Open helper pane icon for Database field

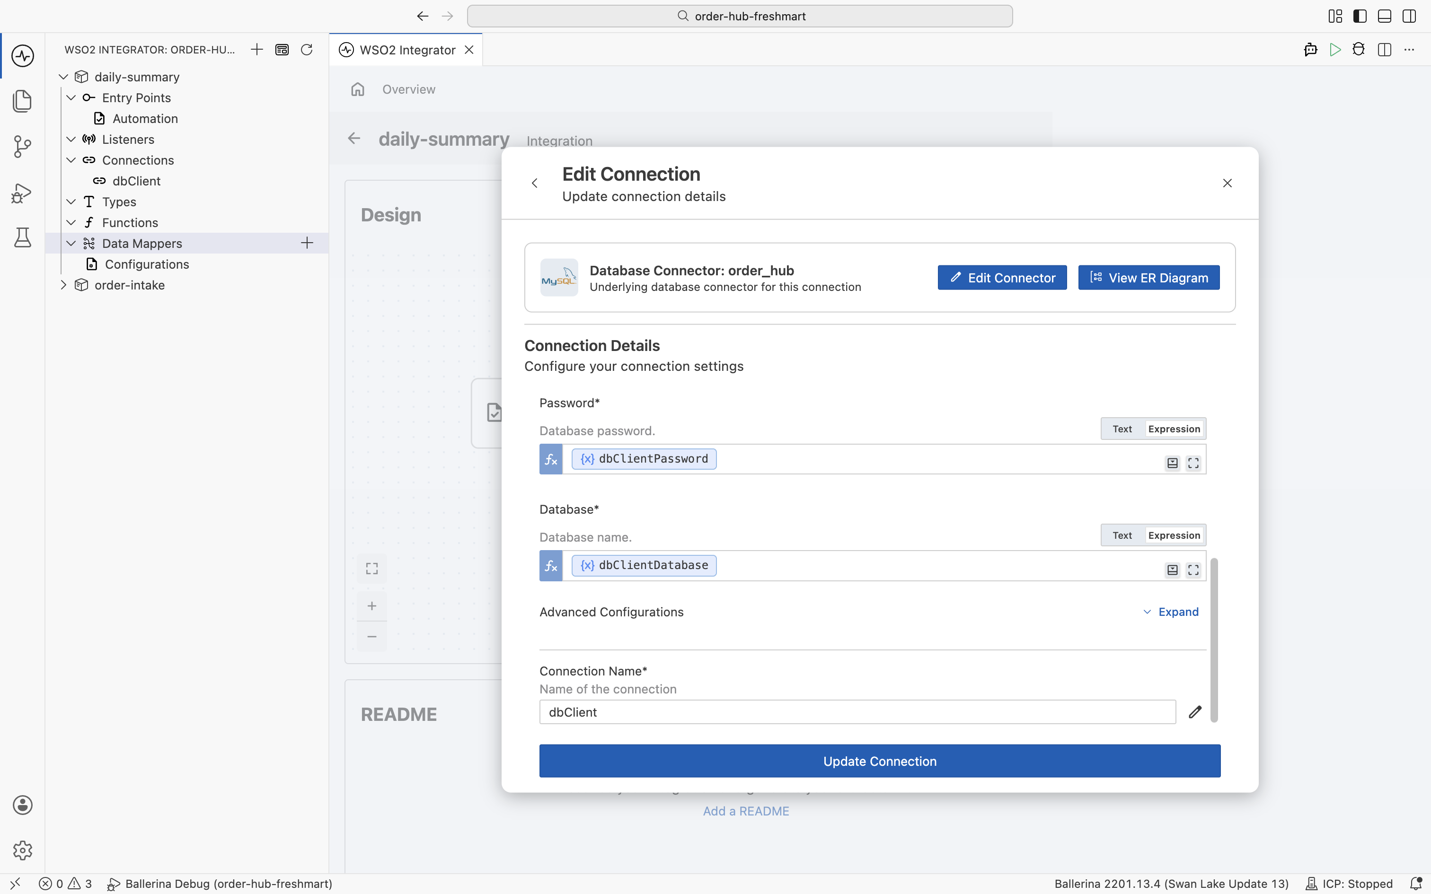[1173, 570]
